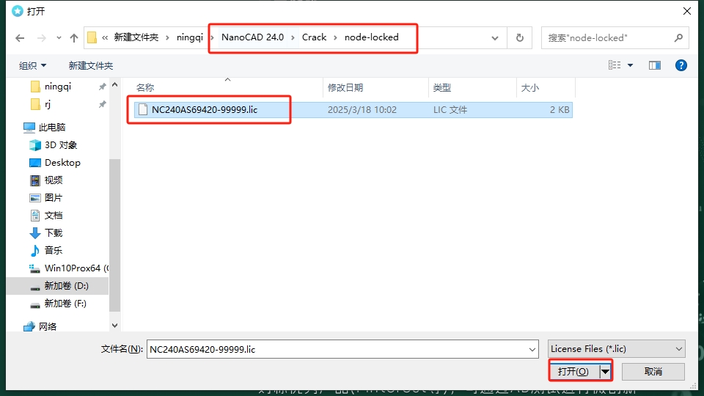Sort by 修改日期 column header
704x396 pixels.
click(x=345, y=87)
